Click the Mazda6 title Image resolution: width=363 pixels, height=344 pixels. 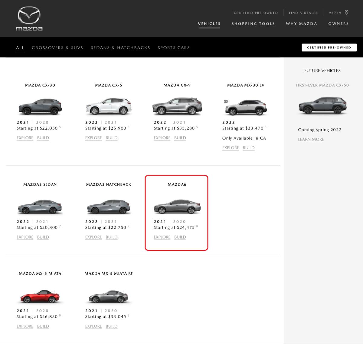coord(177,184)
